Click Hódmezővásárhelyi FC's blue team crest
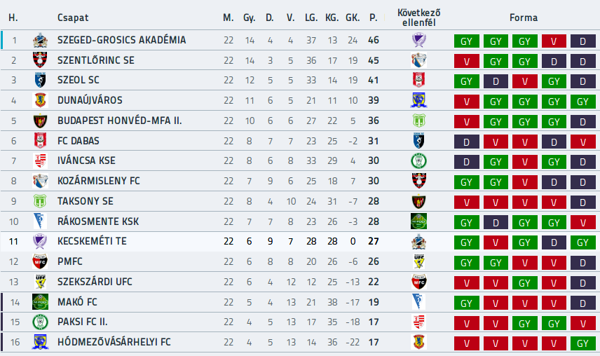This screenshot has width=600, height=356. tap(40, 342)
